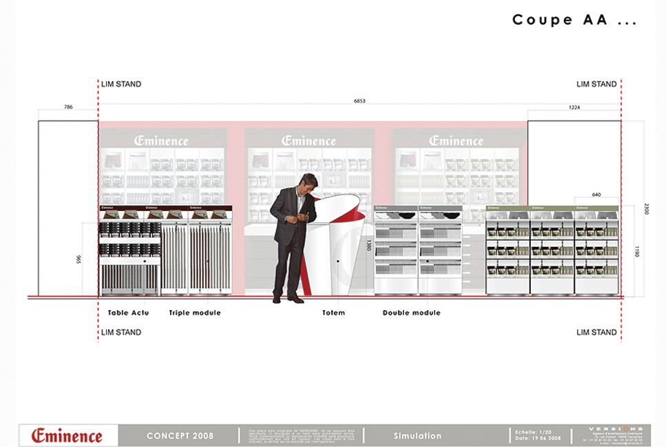Select the top-left 'LIM STAND' label

pyautogui.click(x=121, y=84)
